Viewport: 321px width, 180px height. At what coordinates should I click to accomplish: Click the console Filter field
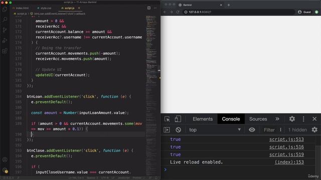coord(272,130)
